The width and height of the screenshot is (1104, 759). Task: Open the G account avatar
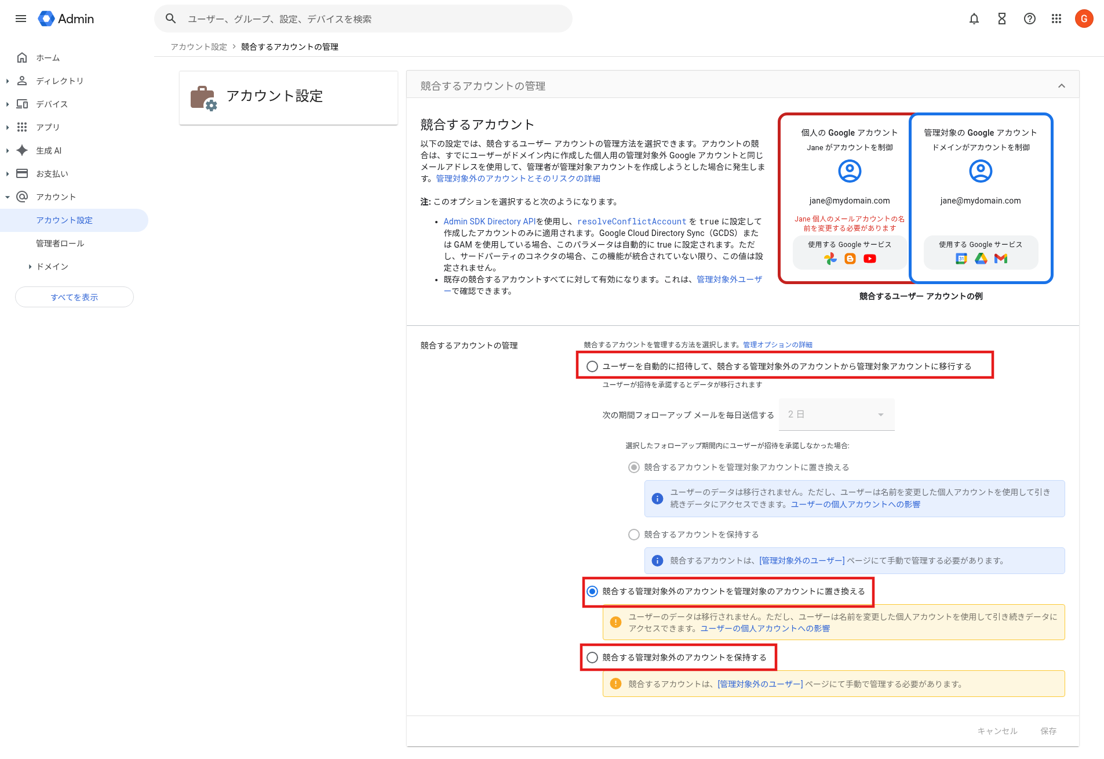[x=1084, y=19]
